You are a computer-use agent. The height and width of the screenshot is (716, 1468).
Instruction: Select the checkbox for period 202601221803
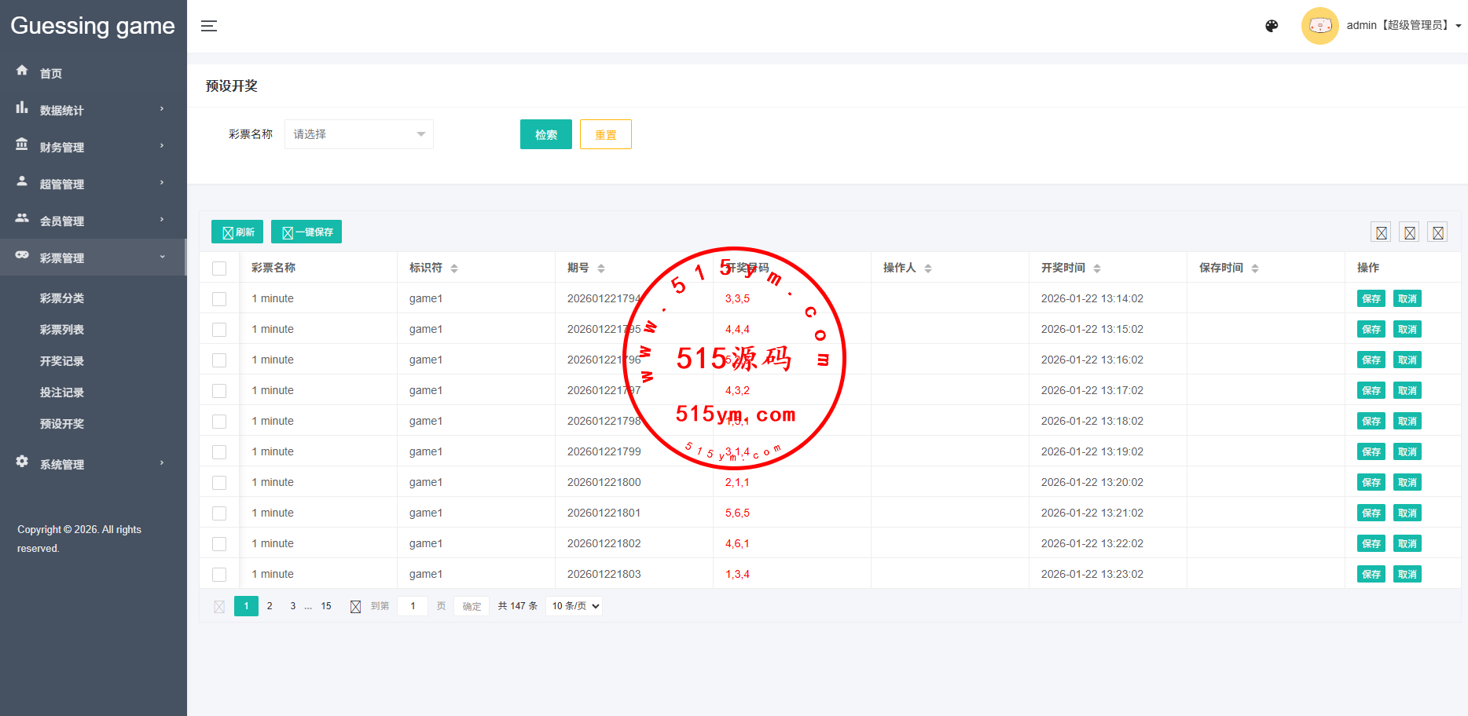[x=219, y=575]
